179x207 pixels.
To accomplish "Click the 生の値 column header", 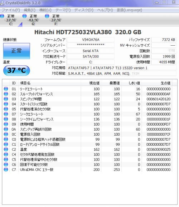I will point(157,83).
